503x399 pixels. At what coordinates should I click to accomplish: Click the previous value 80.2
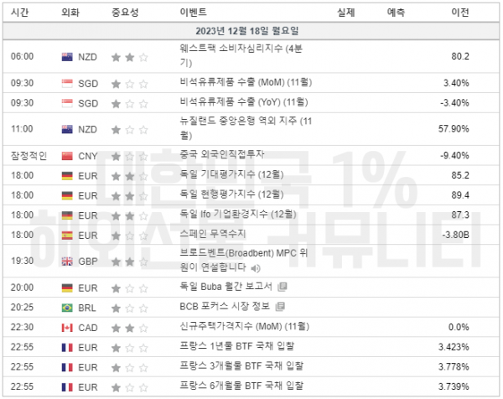pos(460,56)
